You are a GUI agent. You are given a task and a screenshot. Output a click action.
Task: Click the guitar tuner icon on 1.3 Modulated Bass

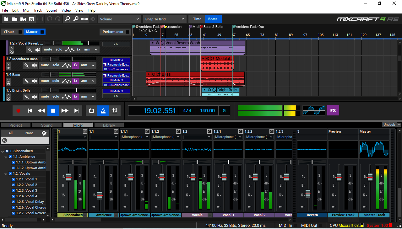coord(26,65)
